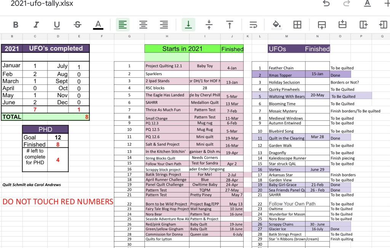The image size is (390, 248).
Task: Center align cell text
Action: [x=143, y=25]
